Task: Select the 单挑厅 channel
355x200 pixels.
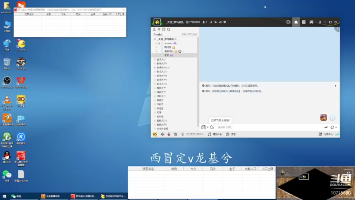Action: point(160,100)
